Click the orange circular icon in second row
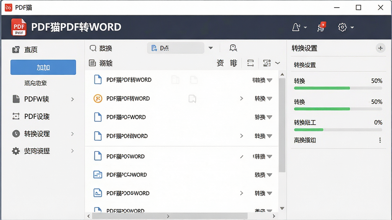This screenshot has width=392, height=220. tap(98, 99)
